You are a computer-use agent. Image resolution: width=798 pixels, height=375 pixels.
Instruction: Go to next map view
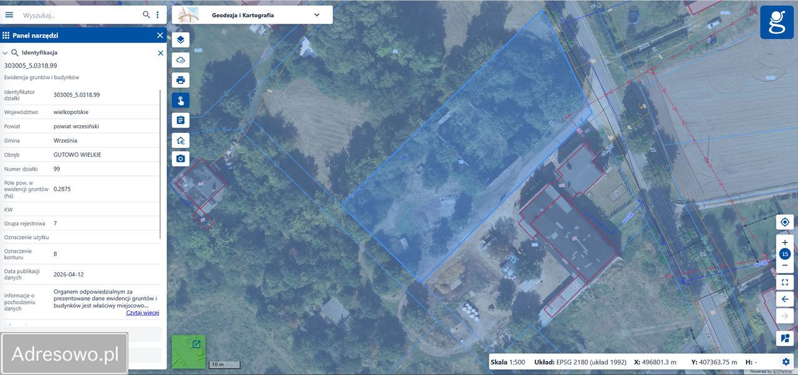pos(785,316)
